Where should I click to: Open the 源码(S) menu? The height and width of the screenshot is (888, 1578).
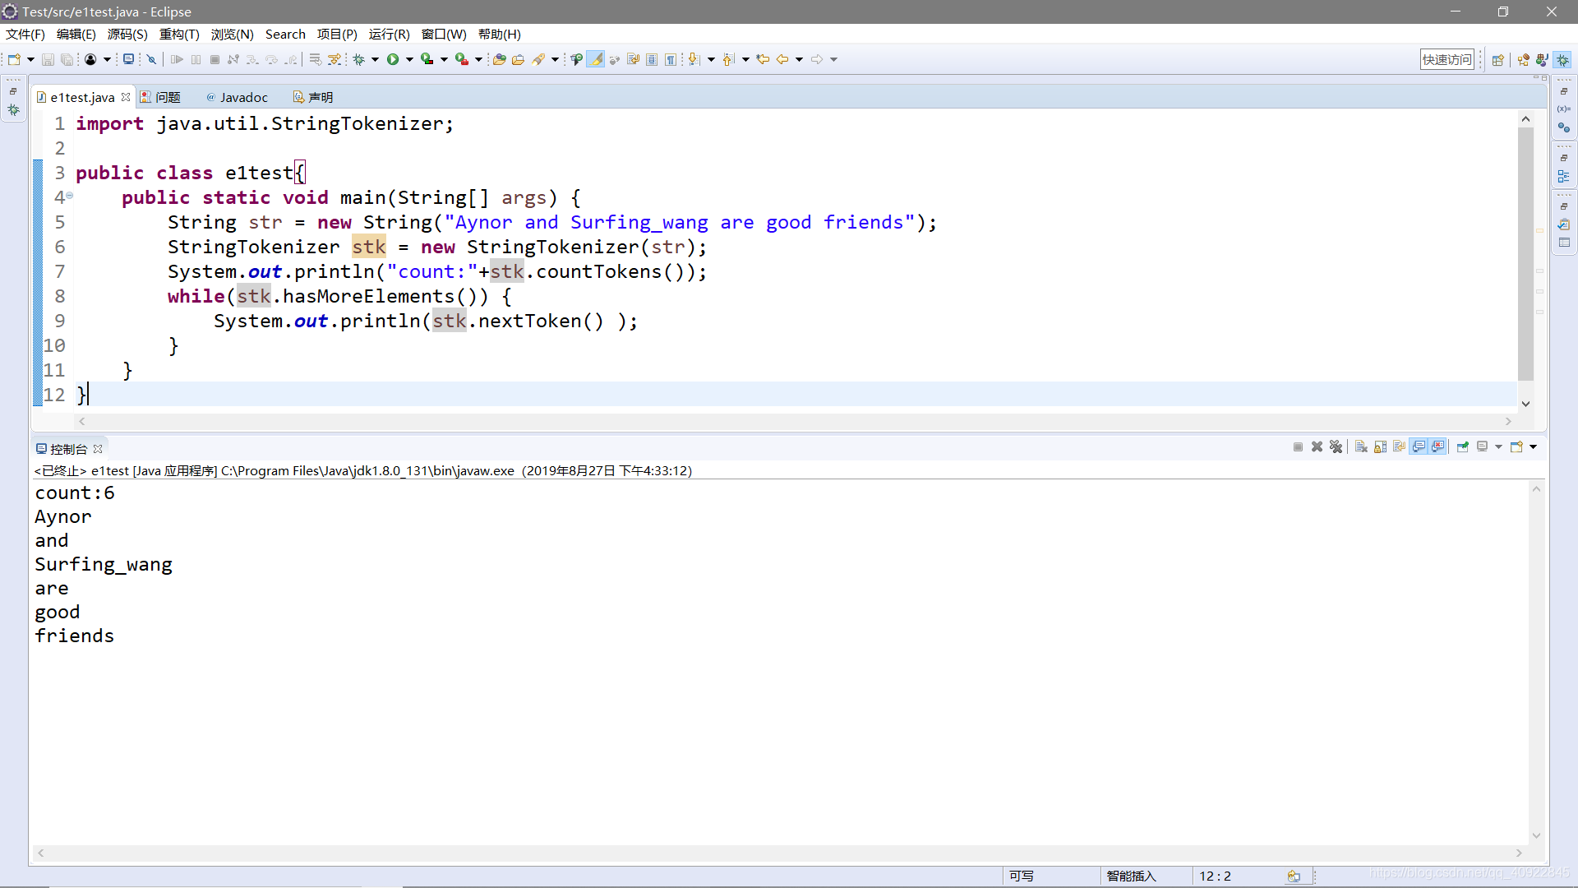pos(127,35)
